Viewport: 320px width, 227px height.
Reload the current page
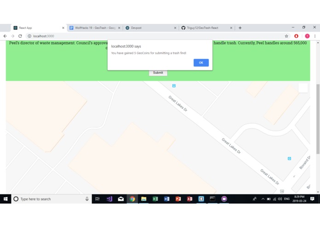click(x=20, y=36)
